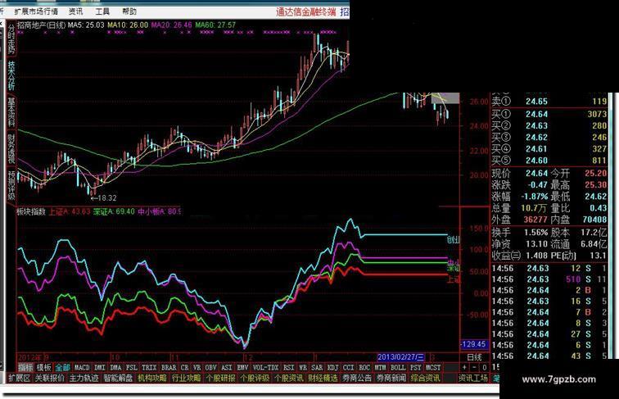Click the MA5: 25.03 label
Image resolution: width=619 pixels, height=399 pixels.
point(86,25)
